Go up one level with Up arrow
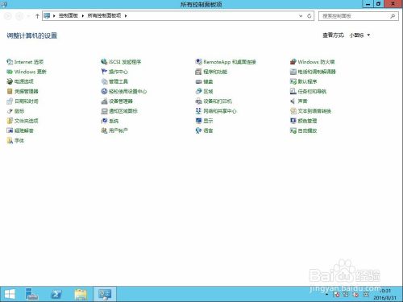This screenshot has width=403, height=302. tap(37, 16)
